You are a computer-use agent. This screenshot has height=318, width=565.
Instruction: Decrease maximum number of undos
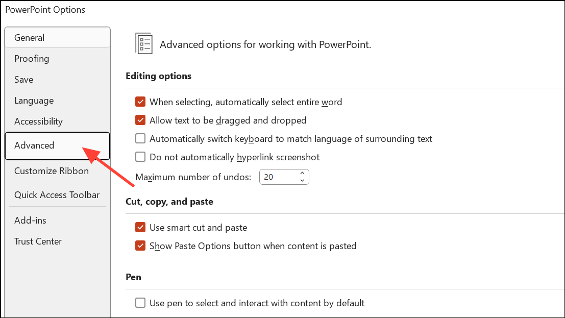pyautogui.click(x=302, y=180)
